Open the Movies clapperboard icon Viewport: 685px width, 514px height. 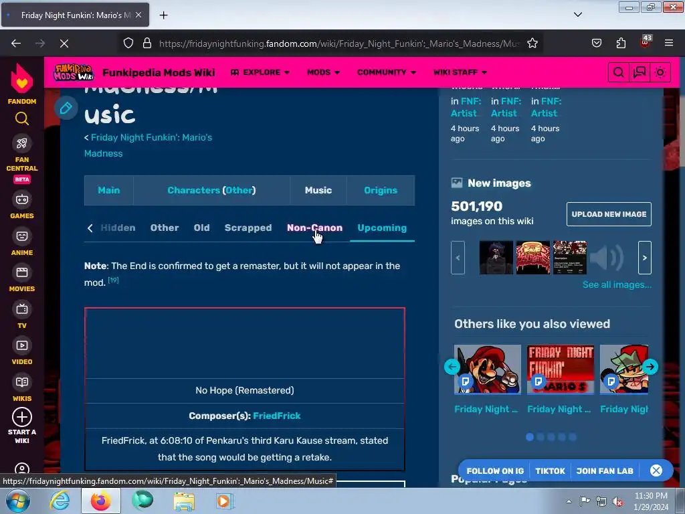(x=22, y=273)
